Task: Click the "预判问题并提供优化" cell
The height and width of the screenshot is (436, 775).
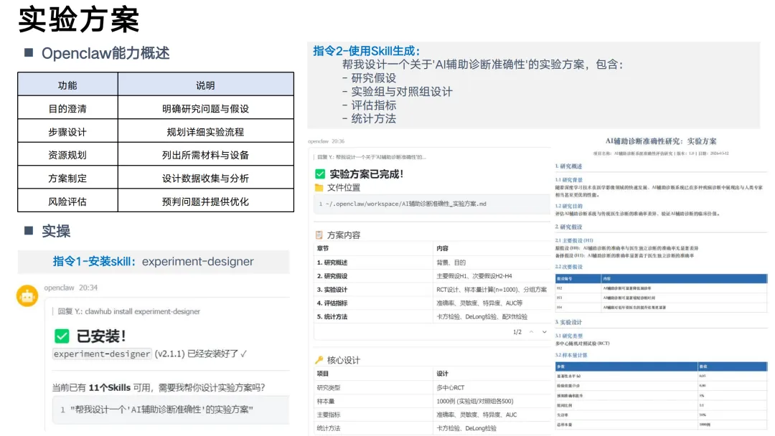Action: point(206,201)
